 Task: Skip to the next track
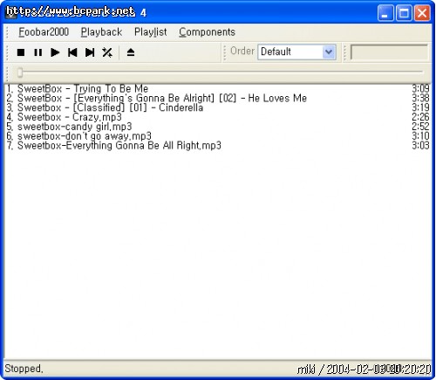point(90,52)
